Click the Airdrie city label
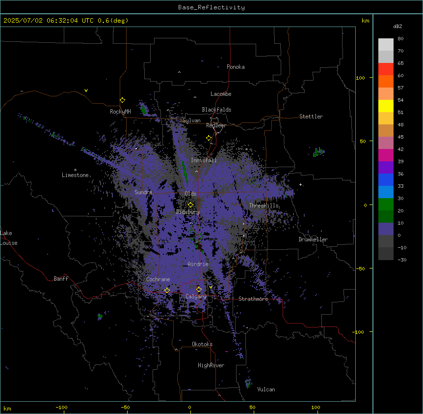Screen dimensions: 423x414 (198, 264)
